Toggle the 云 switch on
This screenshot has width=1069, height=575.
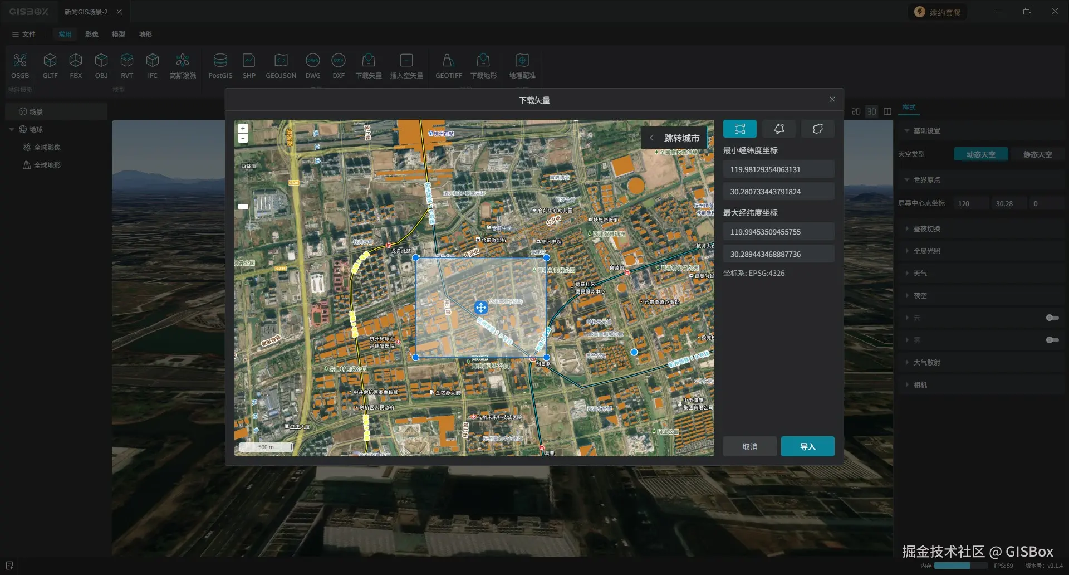[x=1052, y=318]
